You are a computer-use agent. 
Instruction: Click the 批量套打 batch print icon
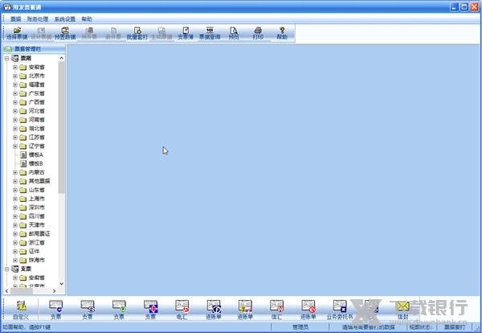pos(137,33)
